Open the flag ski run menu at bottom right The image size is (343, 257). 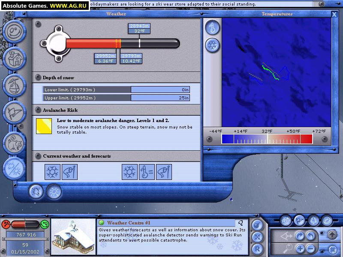pos(300,221)
